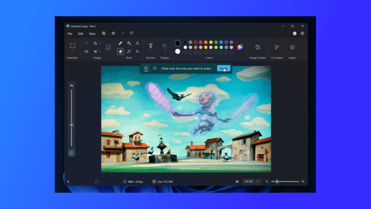Click the Flip image icon
This screenshot has width=371, height=209.
(x=96, y=51)
